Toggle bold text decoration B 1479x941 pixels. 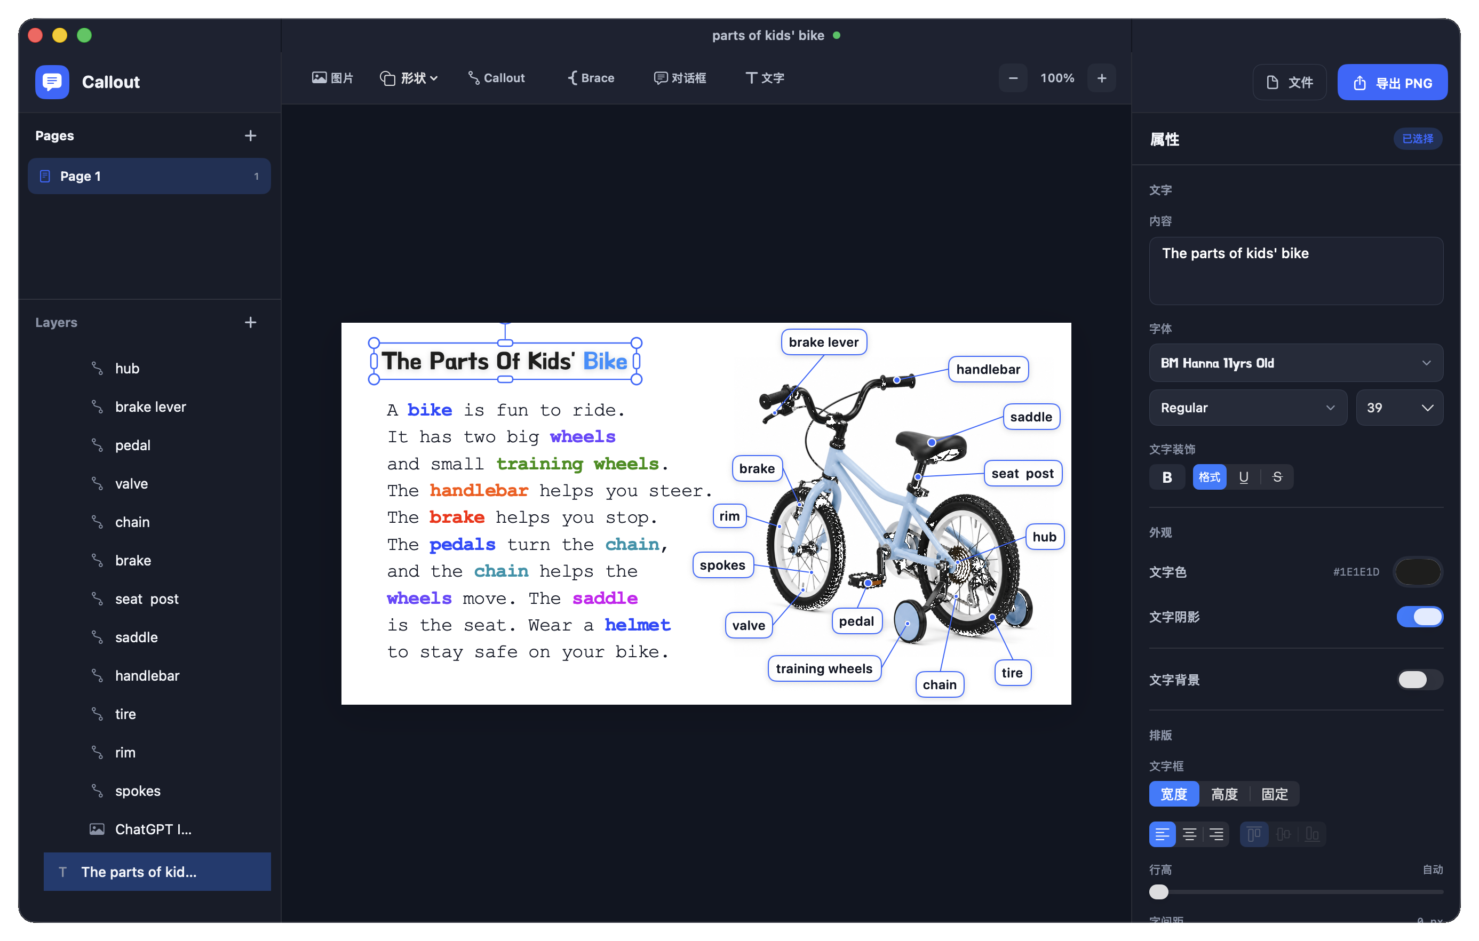(x=1167, y=477)
